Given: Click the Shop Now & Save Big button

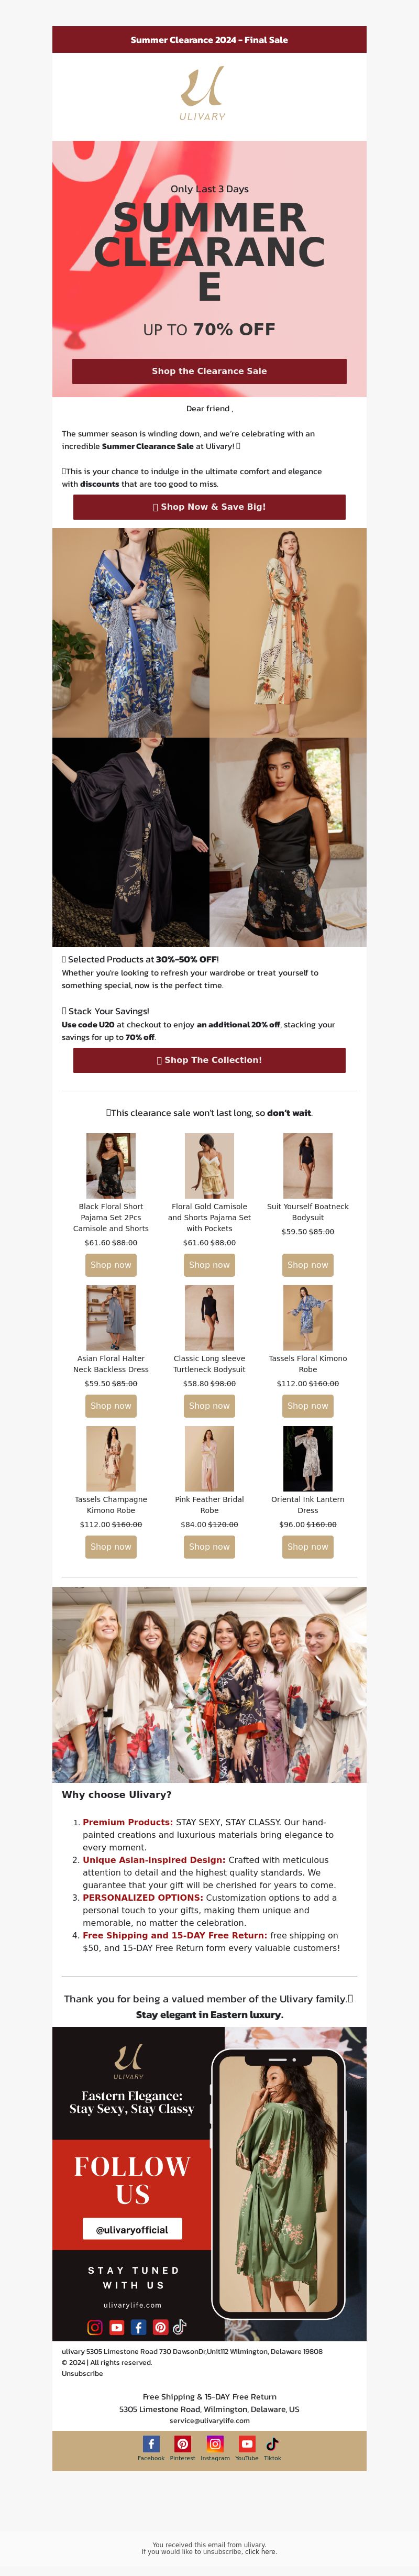Looking at the screenshot, I should click(209, 507).
